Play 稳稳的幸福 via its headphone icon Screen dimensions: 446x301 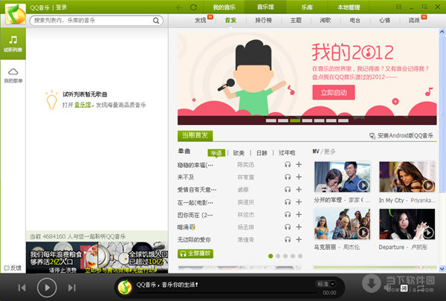(288, 164)
